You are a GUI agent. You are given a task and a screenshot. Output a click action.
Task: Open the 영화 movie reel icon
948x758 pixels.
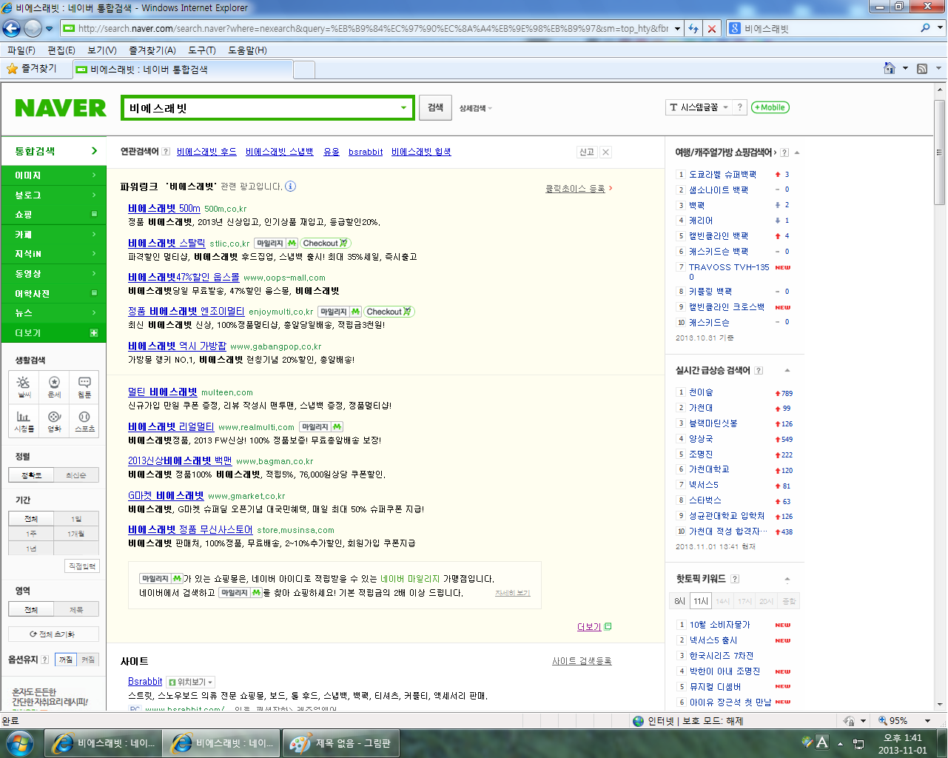[54, 420]
